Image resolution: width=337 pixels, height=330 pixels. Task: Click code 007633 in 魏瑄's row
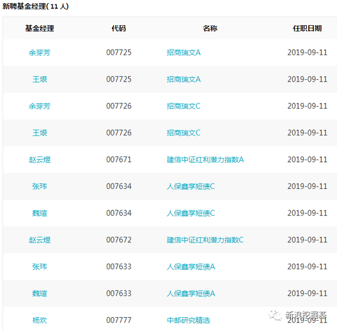pos(119,293)
